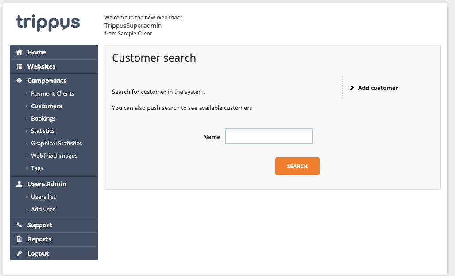Click the TrippusSuperadmin username text
The width and height of the screenshot is (455, 276).
point(133,26)
